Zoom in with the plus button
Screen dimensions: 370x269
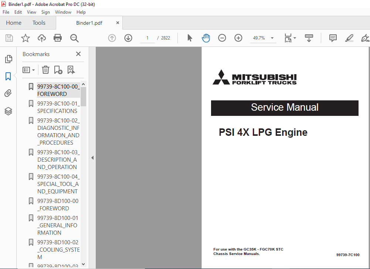(x=238, y=38)
